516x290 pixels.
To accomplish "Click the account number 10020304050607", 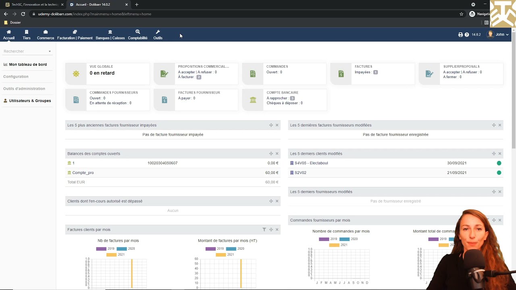I will tap(162, 163).
